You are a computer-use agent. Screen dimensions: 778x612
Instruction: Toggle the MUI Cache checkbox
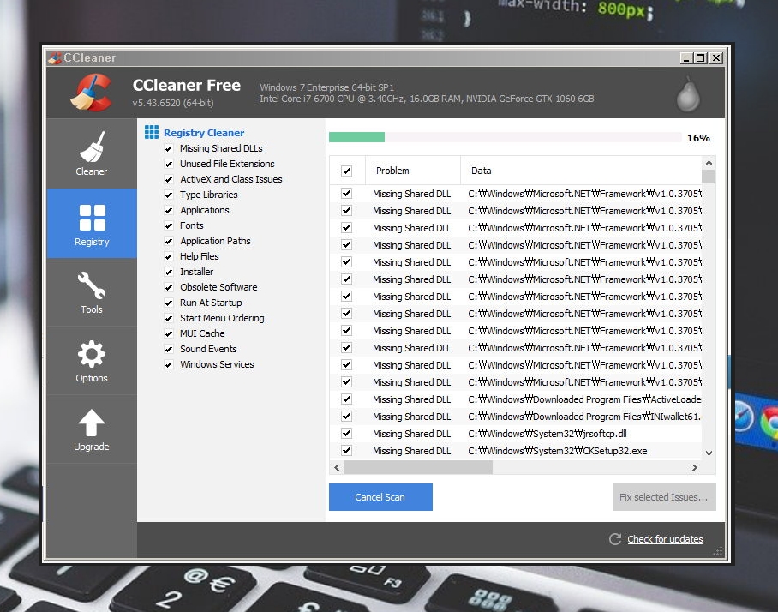169,333
